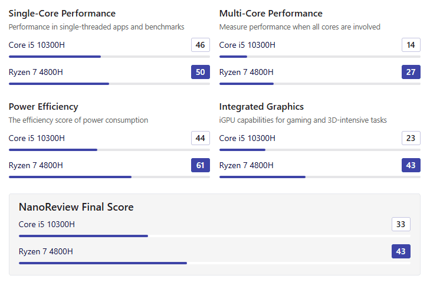Screen dimensions: 430x282
Task: Click the Core i5 10300H single-core progress bar
Action: pos(109,57)
